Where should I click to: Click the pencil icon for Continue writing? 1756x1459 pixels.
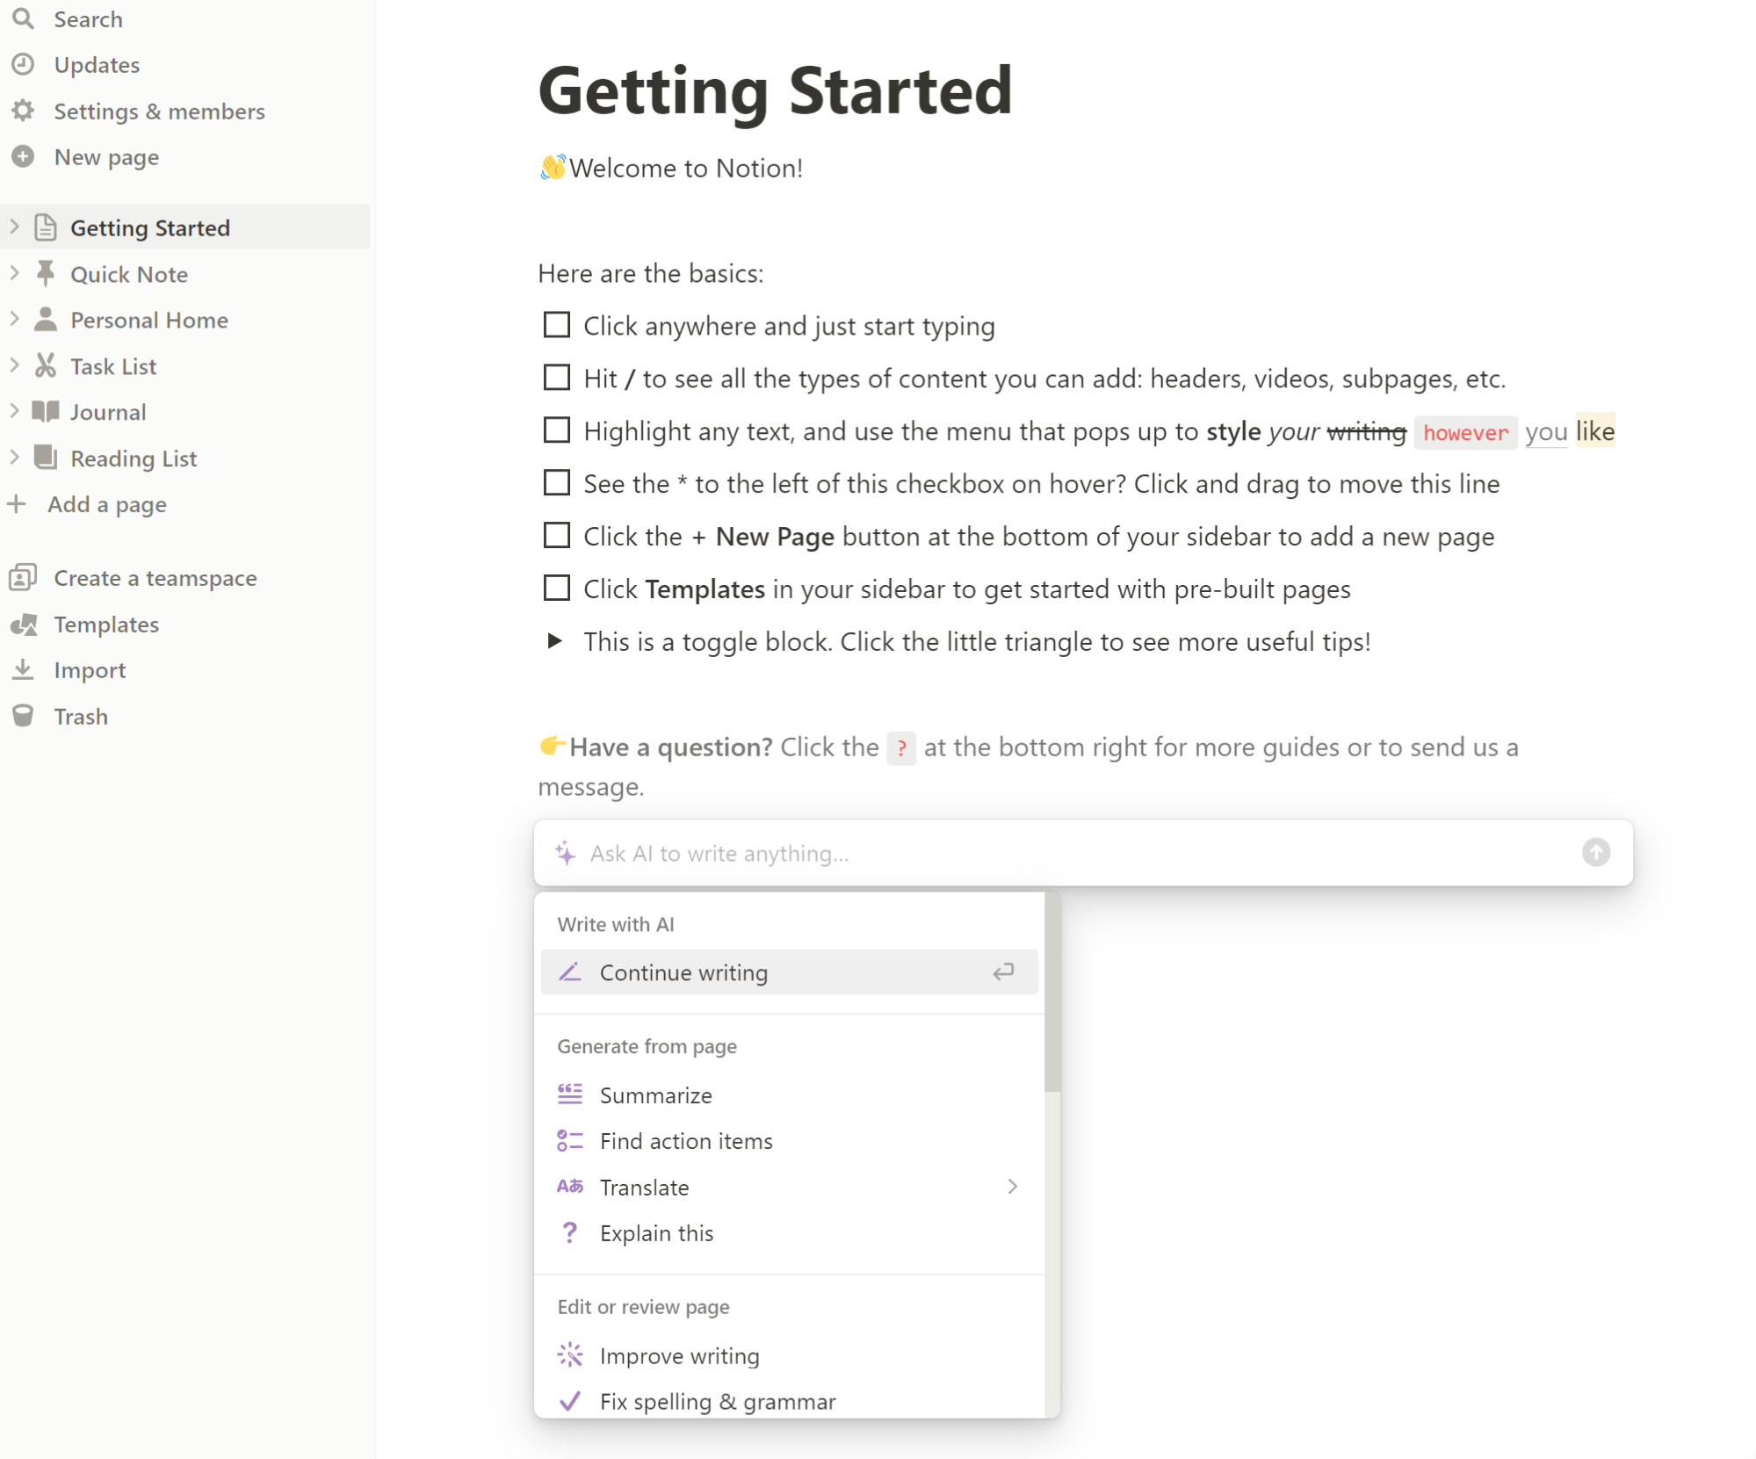[x=570, y=971]
